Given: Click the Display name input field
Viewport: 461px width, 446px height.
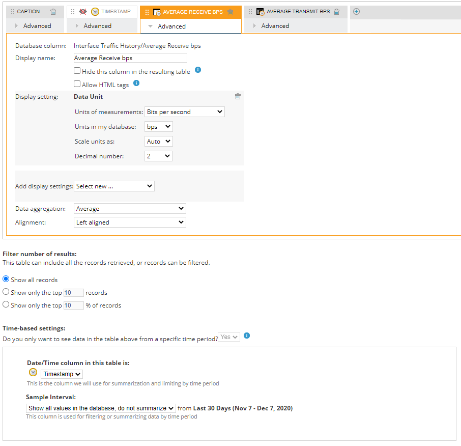Looking at the screenshot, I should tap(130, 58).
